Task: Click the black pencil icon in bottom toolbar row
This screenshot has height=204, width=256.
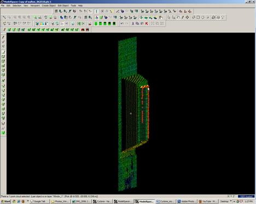Action: (x=4, y=29)
